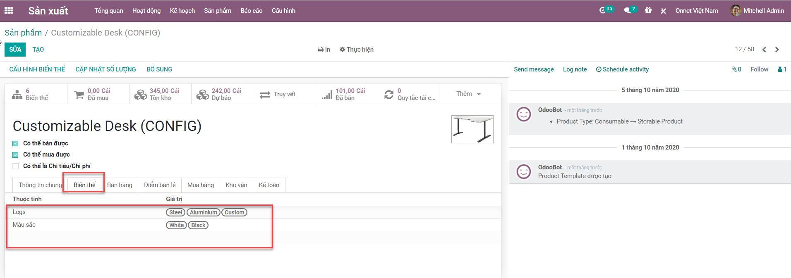The image size is (791, 278).
Task: Click the SỬA edit button
Action: tap(15, 50)
